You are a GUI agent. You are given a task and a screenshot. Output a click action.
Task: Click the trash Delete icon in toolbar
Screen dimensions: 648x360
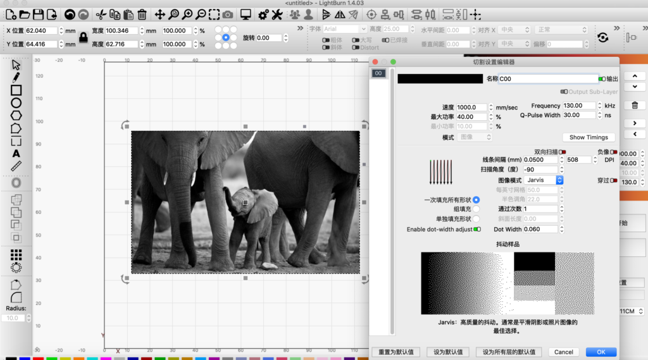(x=142, y=14)
